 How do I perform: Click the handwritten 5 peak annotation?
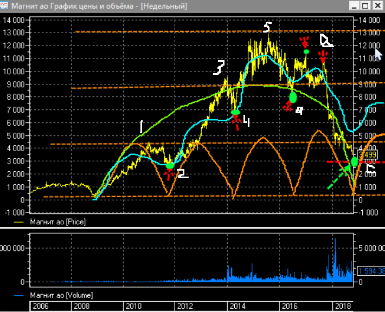point(267,27)
